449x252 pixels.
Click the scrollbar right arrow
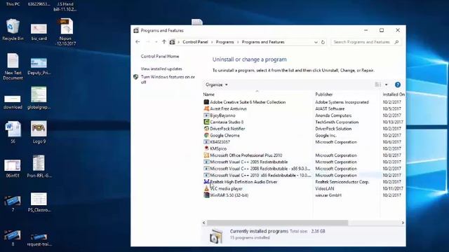(x=403, y=223)
